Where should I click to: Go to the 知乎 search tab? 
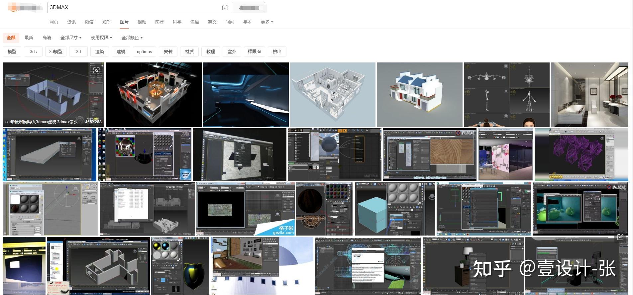(106, 22)
